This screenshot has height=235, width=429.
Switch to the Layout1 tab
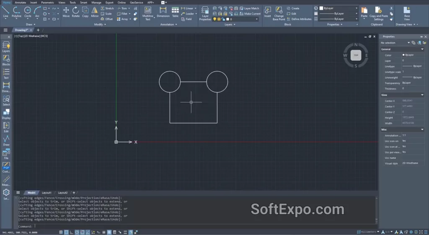coord(47,193)
